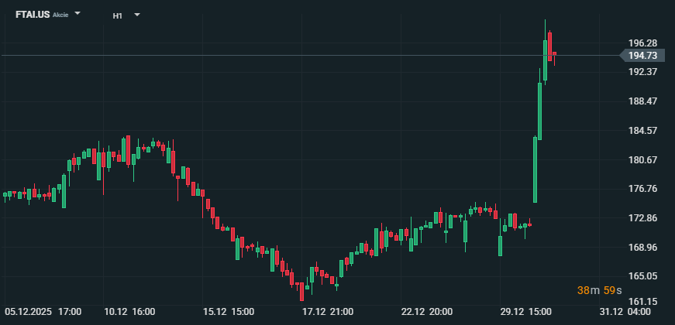Viewport: 675px width, 325px height.
Task: Click the candle countdown timer 38m 59s
Action: (598, 290)
